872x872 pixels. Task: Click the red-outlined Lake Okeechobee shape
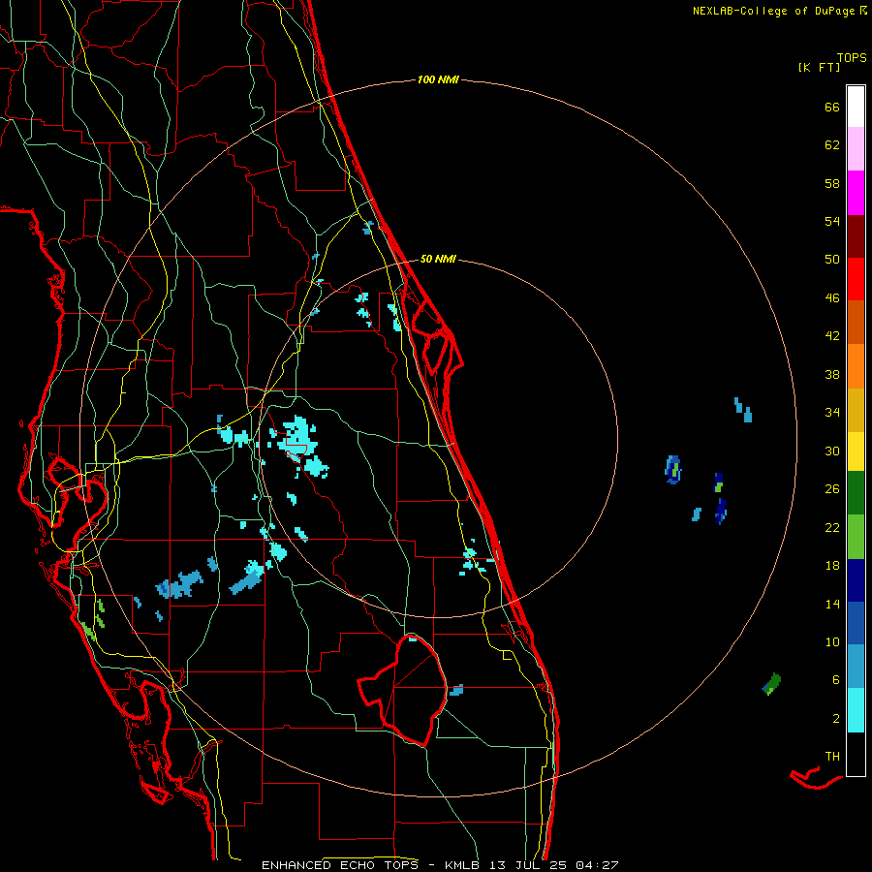click(404, 690)
